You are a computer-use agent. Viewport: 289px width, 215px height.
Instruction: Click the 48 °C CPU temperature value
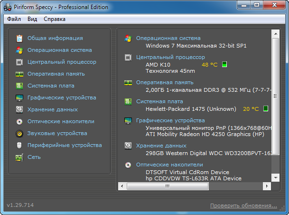coord(210,65)
